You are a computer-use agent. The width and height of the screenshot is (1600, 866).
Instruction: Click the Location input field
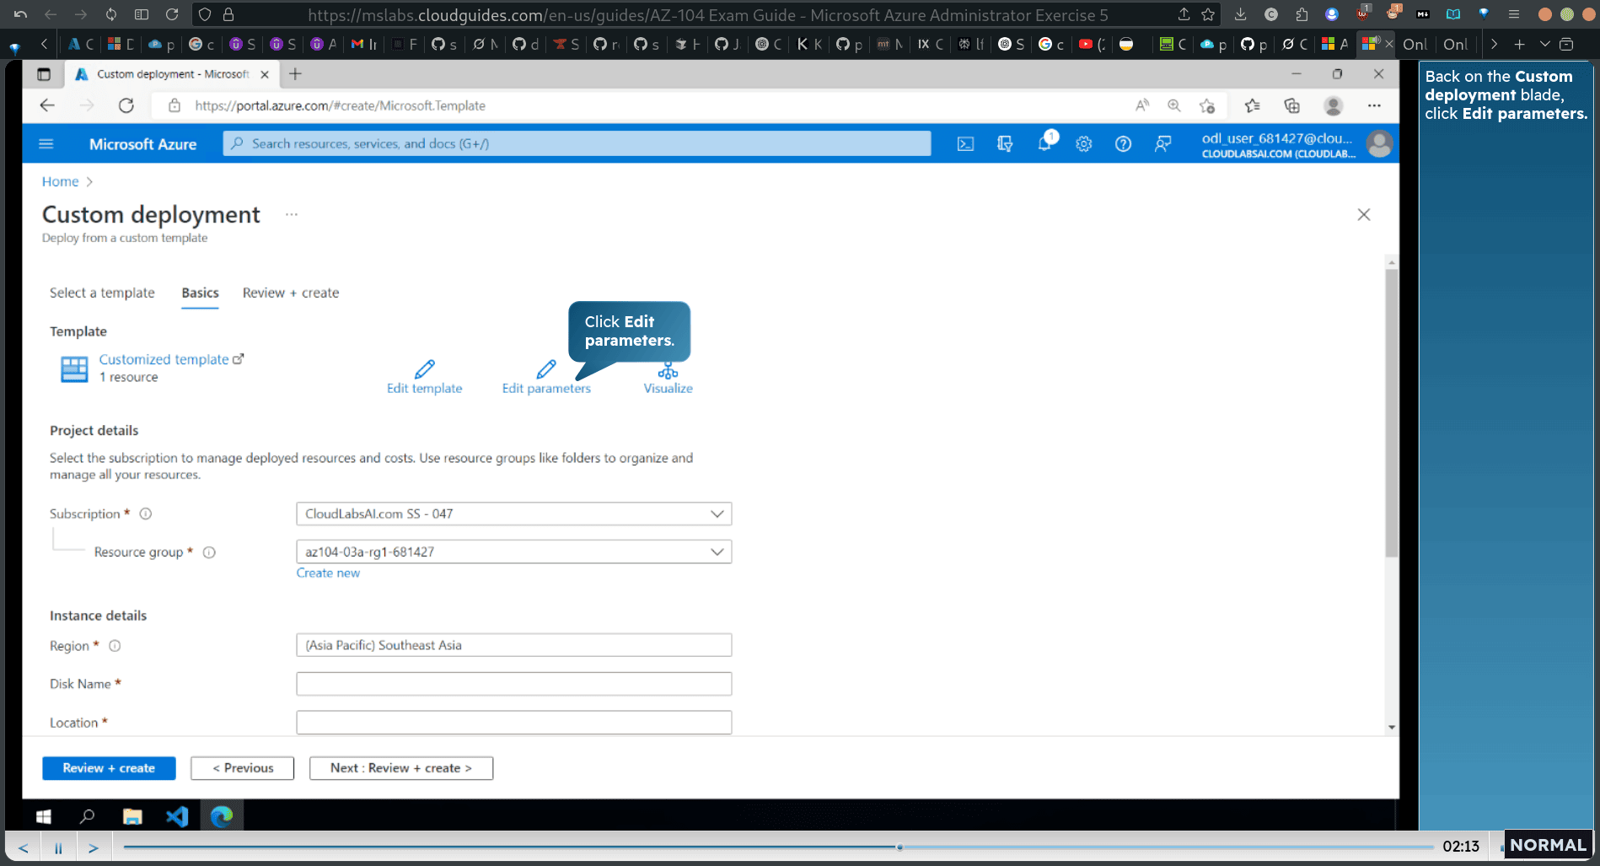(513, 723)
